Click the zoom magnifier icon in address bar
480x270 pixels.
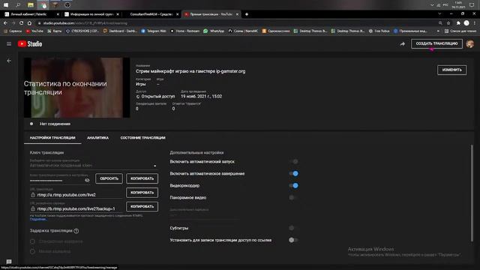pyautogui.click(x=440, y=23)
